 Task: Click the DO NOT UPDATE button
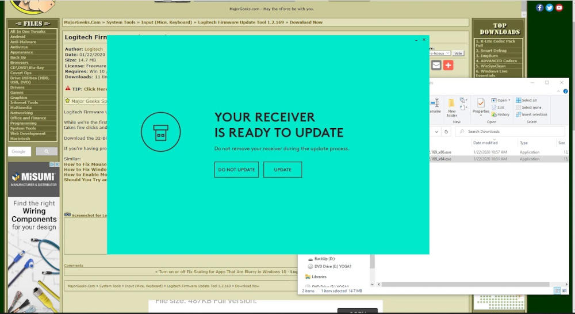[236, 170]
